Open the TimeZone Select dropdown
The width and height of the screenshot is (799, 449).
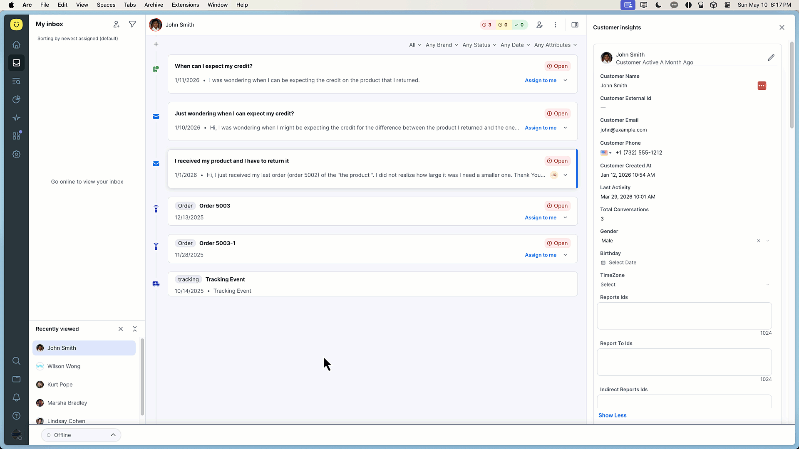[x=685, y=285]
